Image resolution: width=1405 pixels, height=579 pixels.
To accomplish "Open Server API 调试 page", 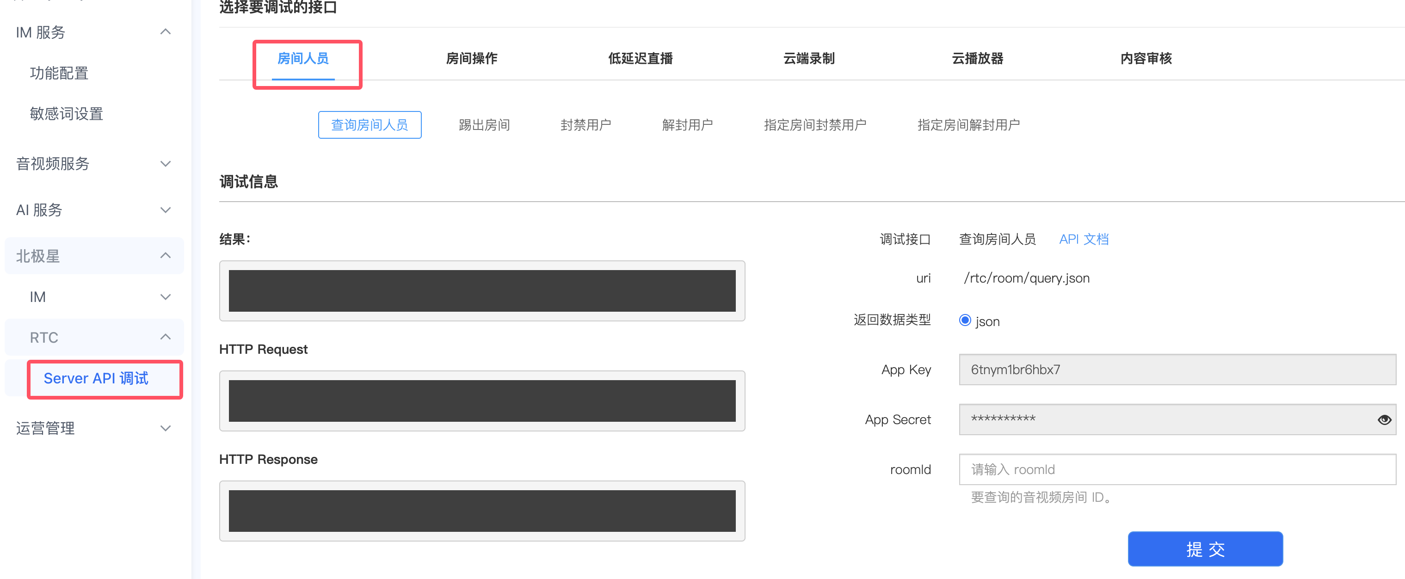I will (x=96, y=378).
